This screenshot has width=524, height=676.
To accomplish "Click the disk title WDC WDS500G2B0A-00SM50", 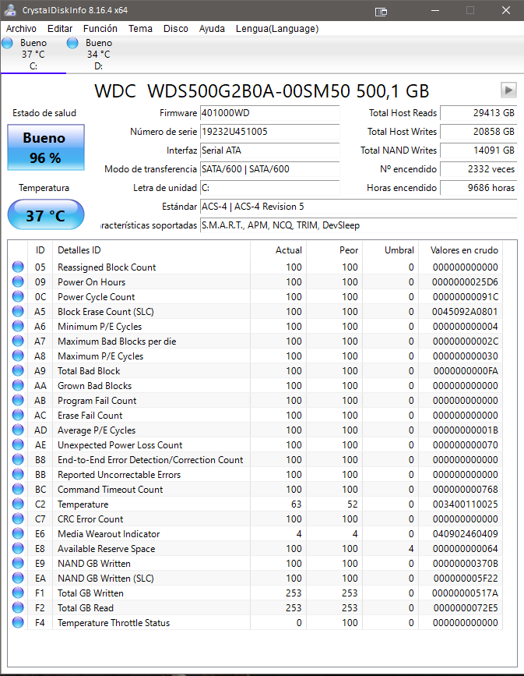I will [262, 90].
